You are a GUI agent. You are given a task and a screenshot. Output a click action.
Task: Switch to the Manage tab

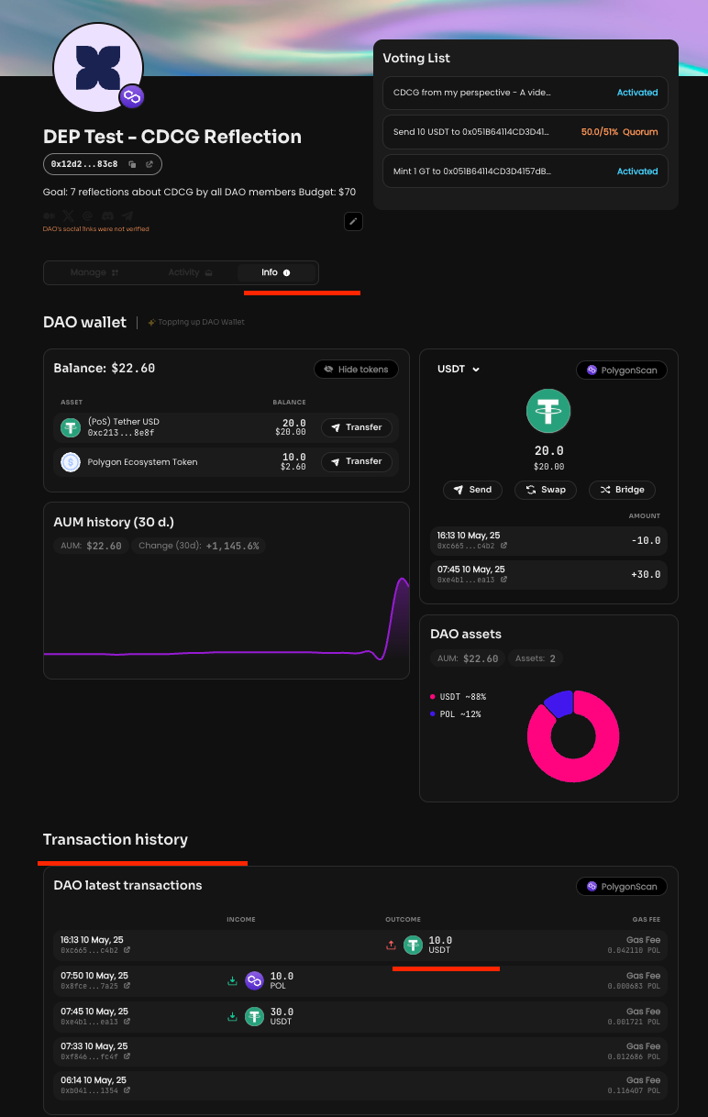94,272
